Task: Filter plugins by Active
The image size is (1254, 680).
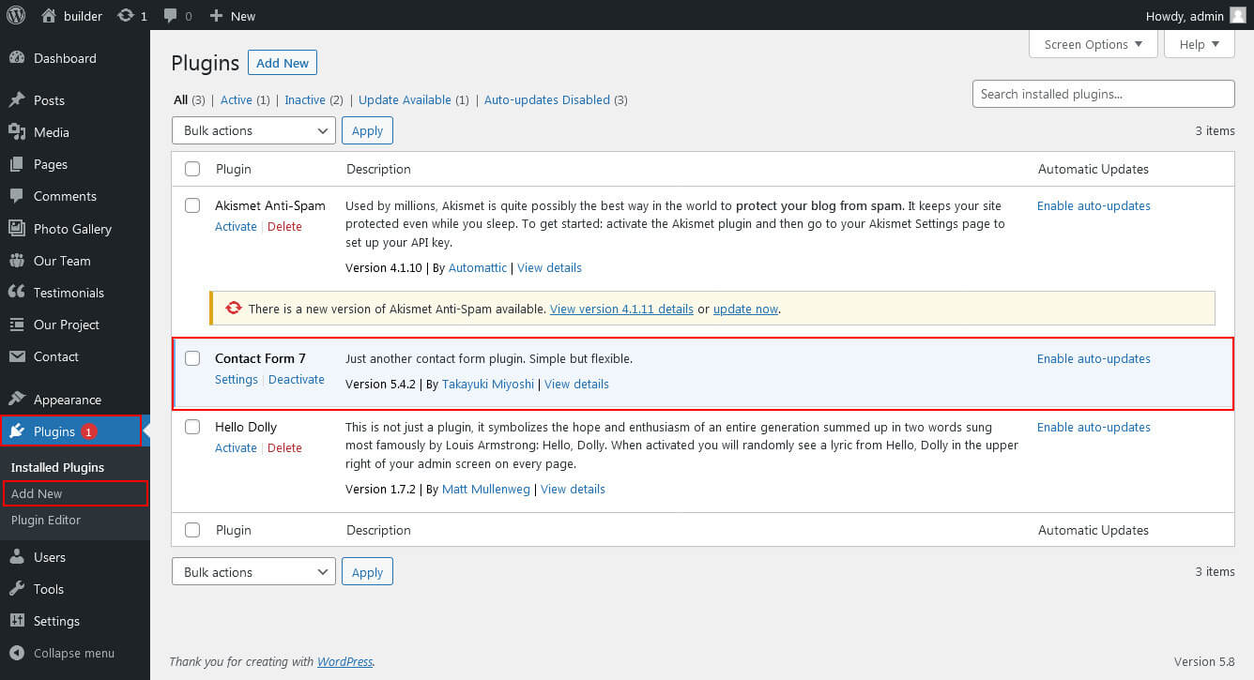Action: pyautogui.click(x=237, y=99)
